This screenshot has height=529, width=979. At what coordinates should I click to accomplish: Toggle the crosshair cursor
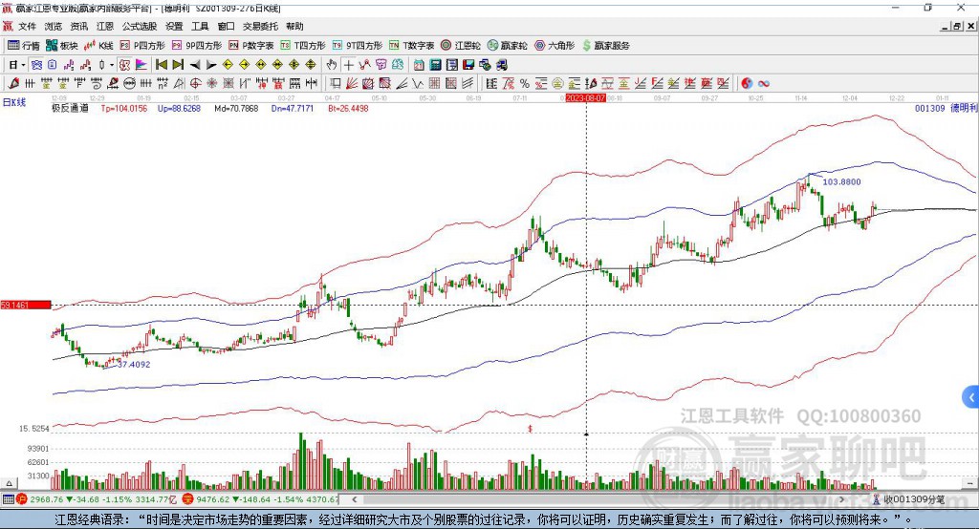[348, 65]
